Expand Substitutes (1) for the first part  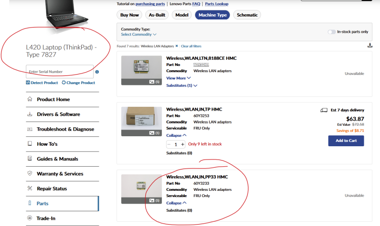182,85
